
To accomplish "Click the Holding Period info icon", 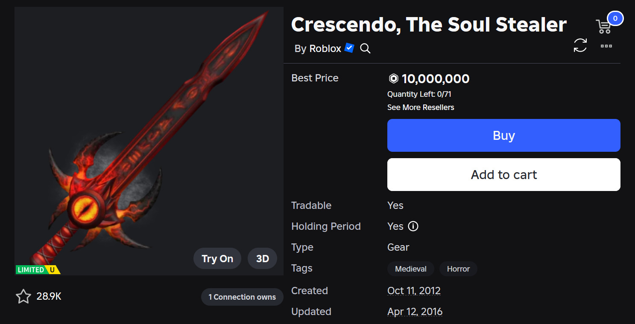I will 413,226.
